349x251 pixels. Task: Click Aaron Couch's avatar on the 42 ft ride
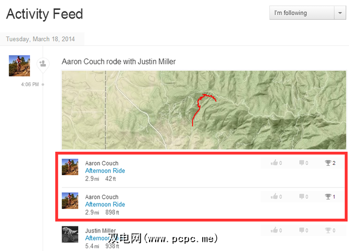(70, 167)
